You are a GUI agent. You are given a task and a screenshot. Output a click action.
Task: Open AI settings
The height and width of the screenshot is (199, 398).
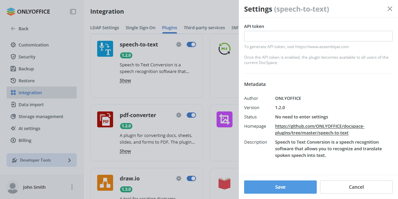tap(41, 128)
